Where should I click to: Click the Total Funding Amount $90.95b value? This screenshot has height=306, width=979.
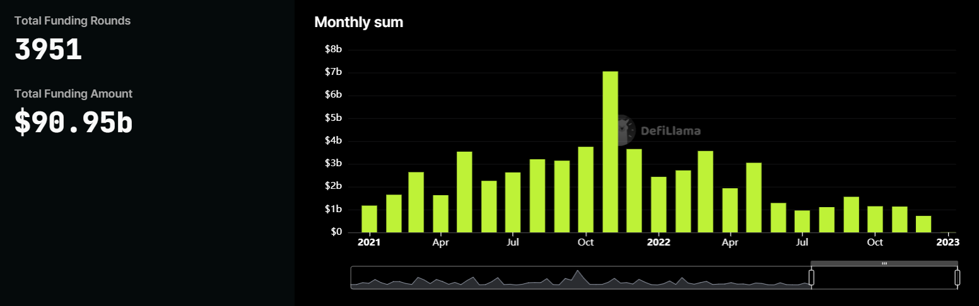(74, 123)
